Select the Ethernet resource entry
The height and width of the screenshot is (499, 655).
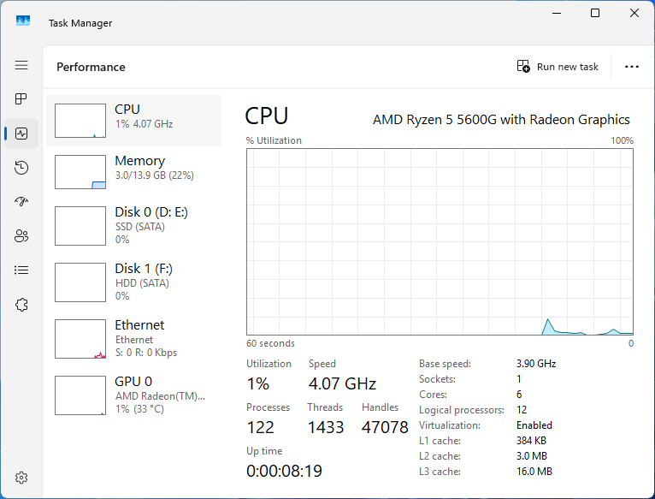click(x=133, y=339)
